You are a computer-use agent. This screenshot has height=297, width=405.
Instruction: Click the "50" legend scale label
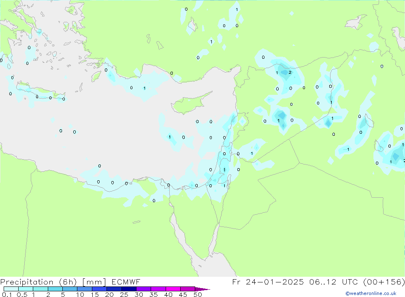pos(198,295)
